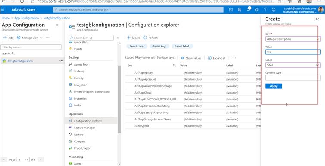Select the AzfApp:ApiKey row

point(193,73)
